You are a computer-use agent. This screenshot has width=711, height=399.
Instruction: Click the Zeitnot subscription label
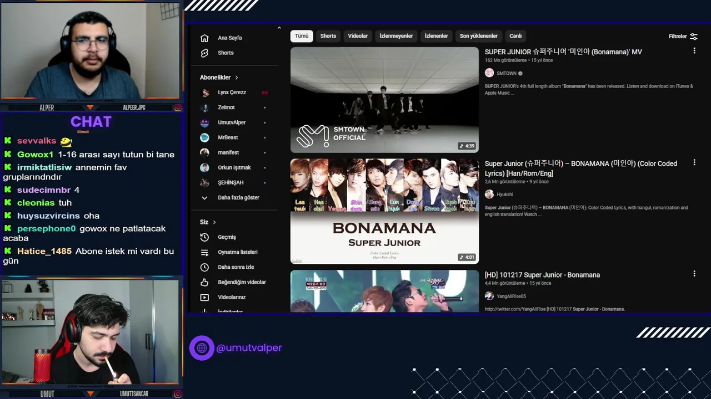tap(227, 108)
